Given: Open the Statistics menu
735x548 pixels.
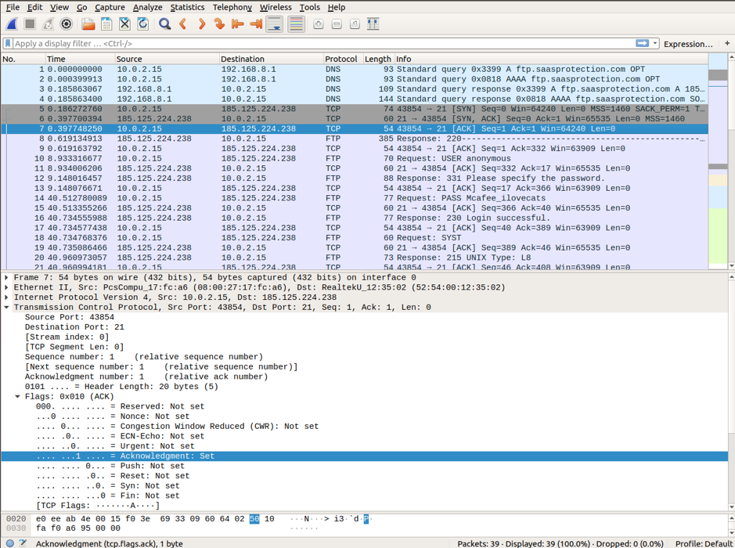Looking at the screenshot, I should tap(187, 7).
